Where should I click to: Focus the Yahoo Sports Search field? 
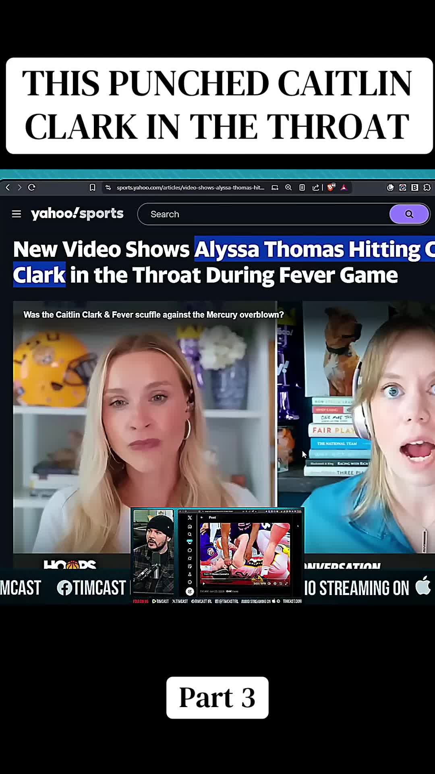coord(263,214)
